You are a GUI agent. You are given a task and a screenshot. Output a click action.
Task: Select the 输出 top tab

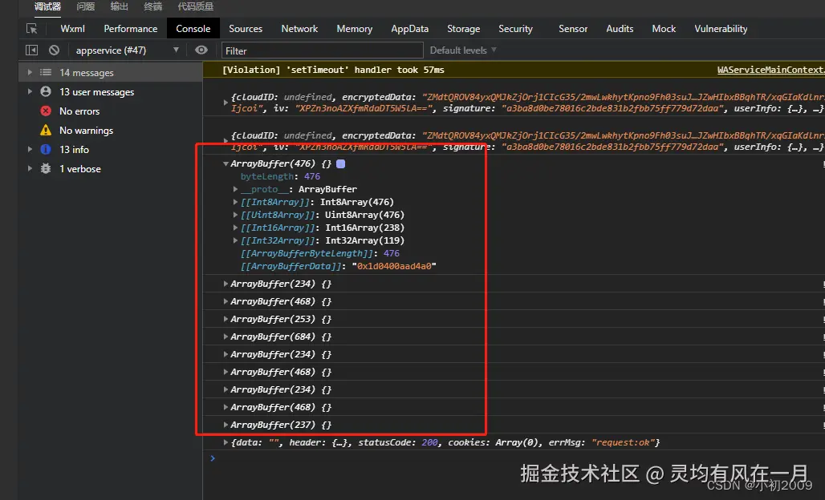(119, 6)
